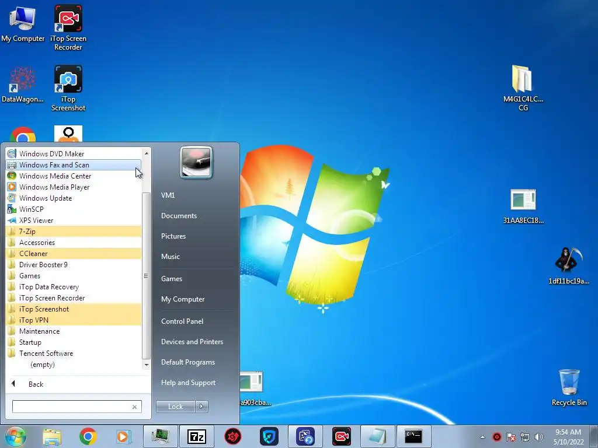Viewport: 598px width, 448px height.
Task: Open My Computer from Start menu right pane
Action: point(196,299)
